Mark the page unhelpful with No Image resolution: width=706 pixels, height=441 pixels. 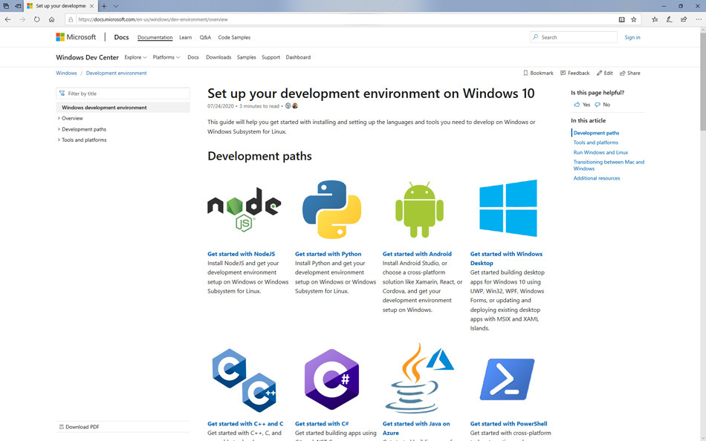[x=601, y=105]
